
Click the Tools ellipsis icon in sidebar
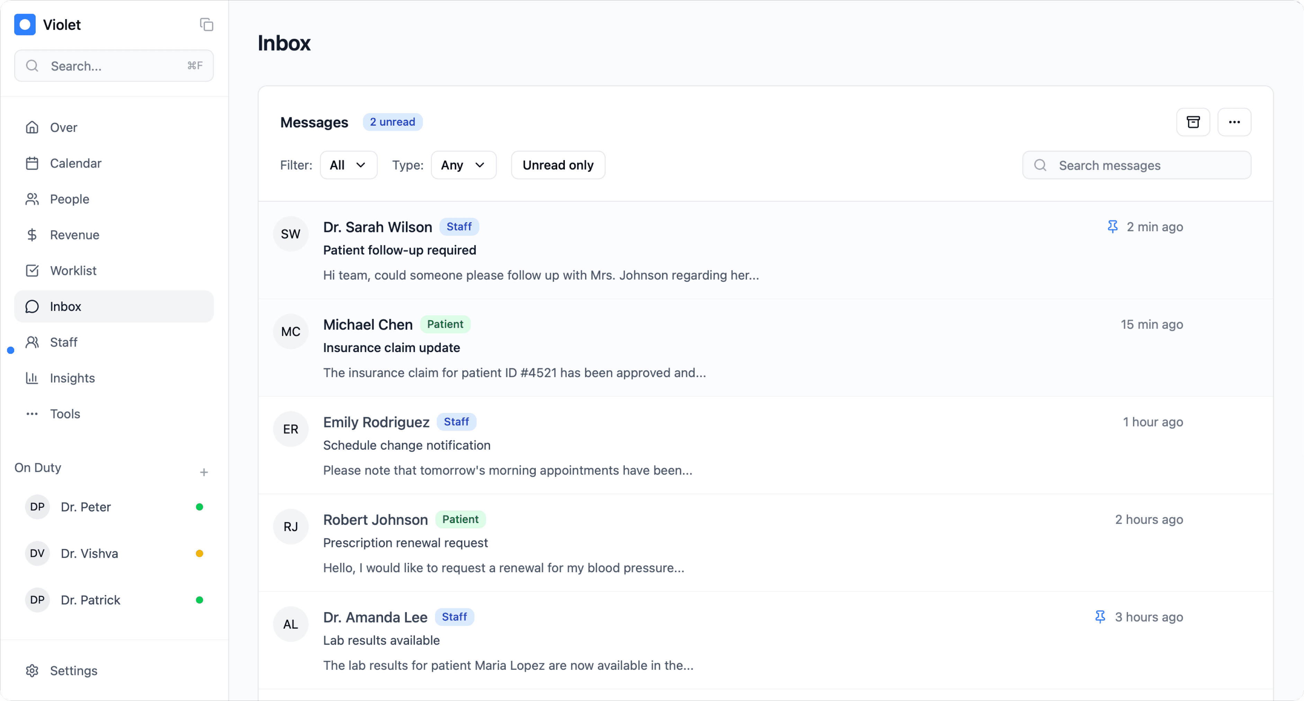32,414
